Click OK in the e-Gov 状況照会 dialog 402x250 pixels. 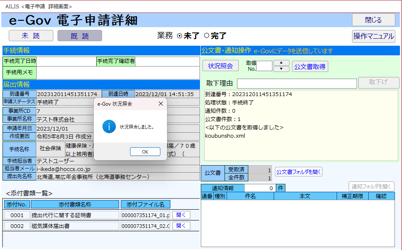tap(145, 152)
